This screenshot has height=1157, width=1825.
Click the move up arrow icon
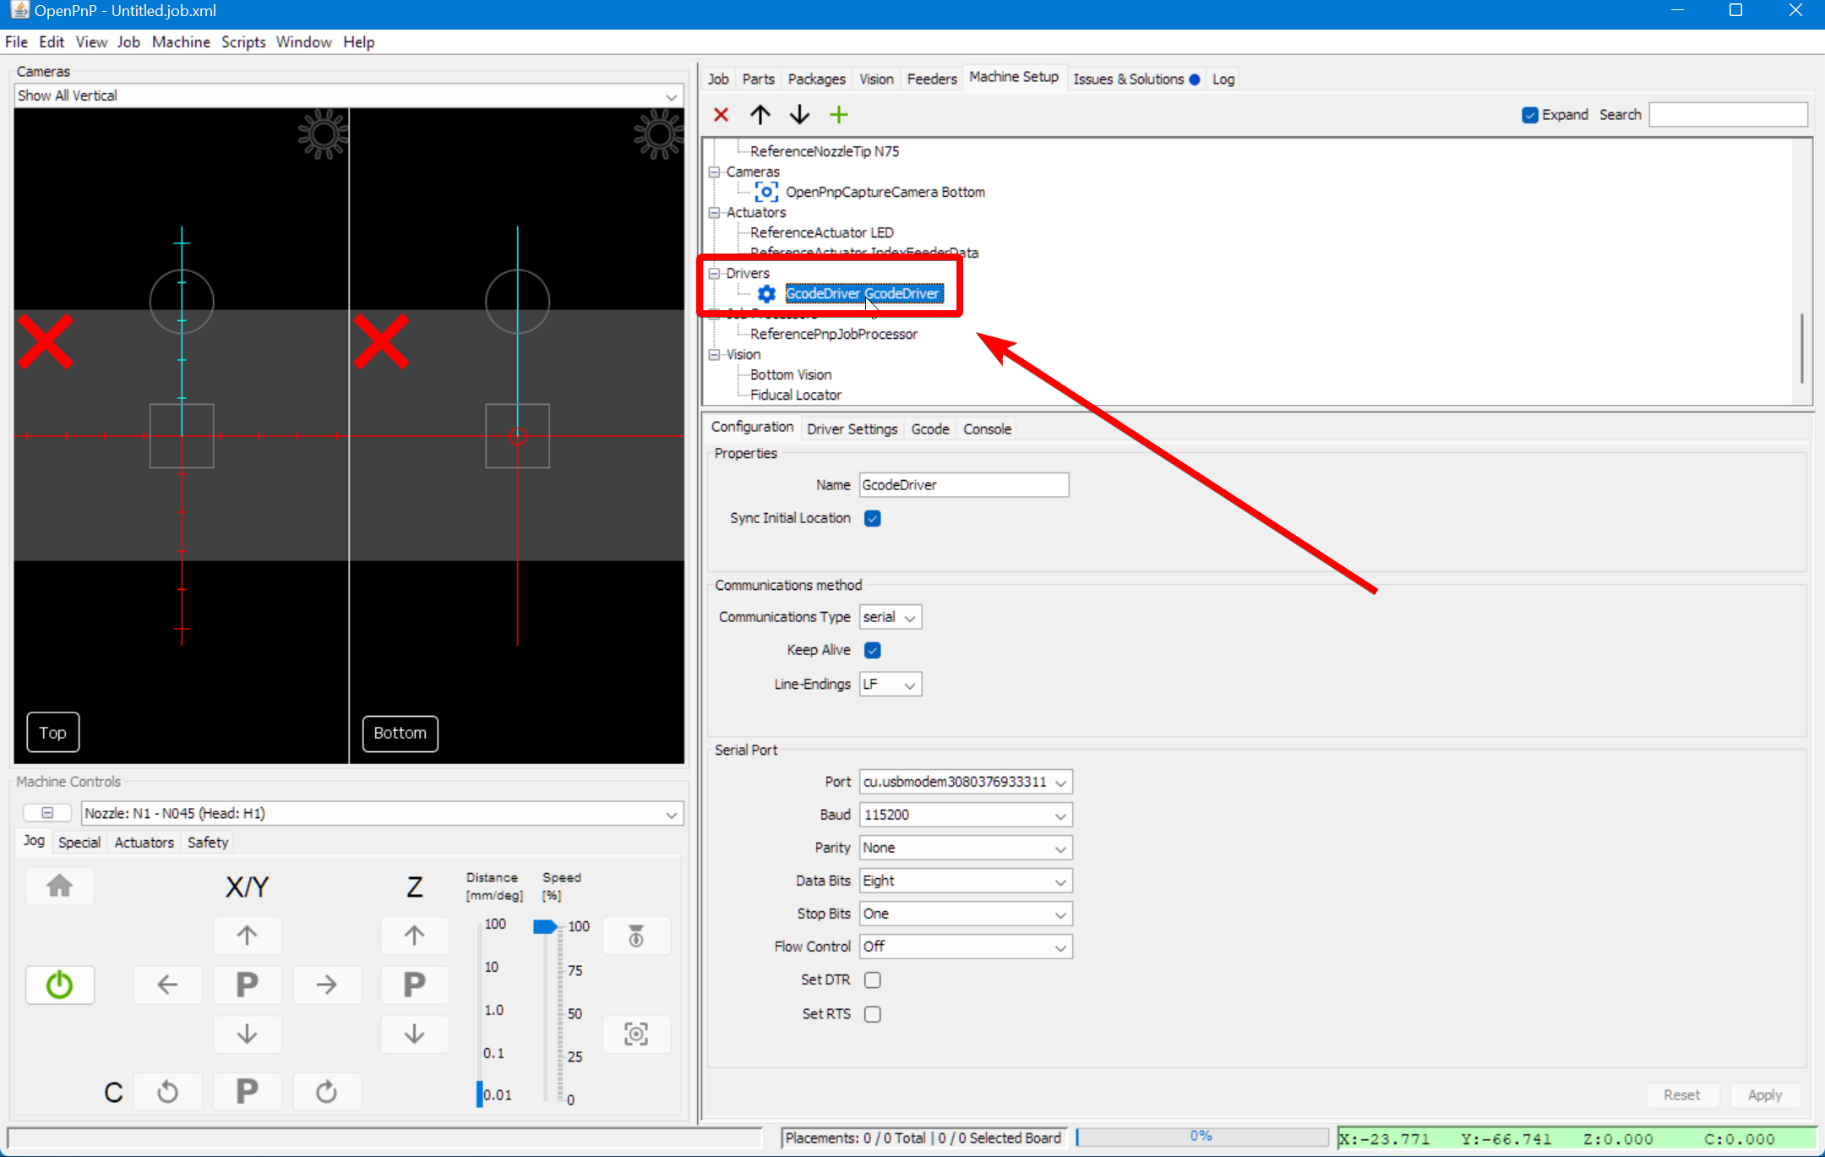click(x=760, y=115)
